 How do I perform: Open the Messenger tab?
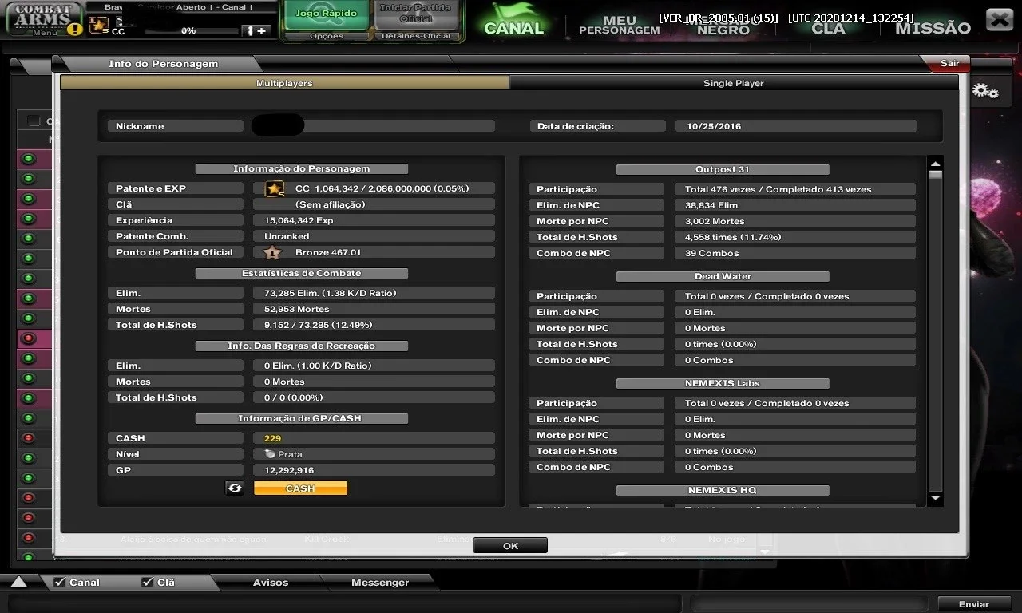[x=380, y=582]
